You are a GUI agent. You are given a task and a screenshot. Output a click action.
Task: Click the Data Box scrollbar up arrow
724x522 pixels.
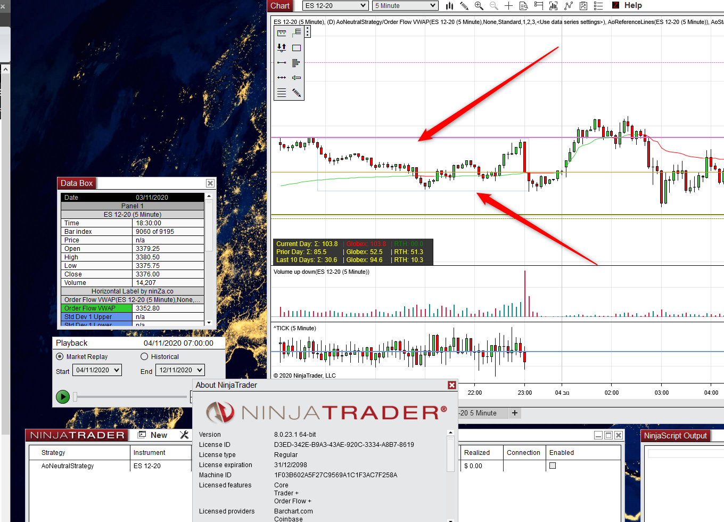pyautogui.click(x=209, y=196)
